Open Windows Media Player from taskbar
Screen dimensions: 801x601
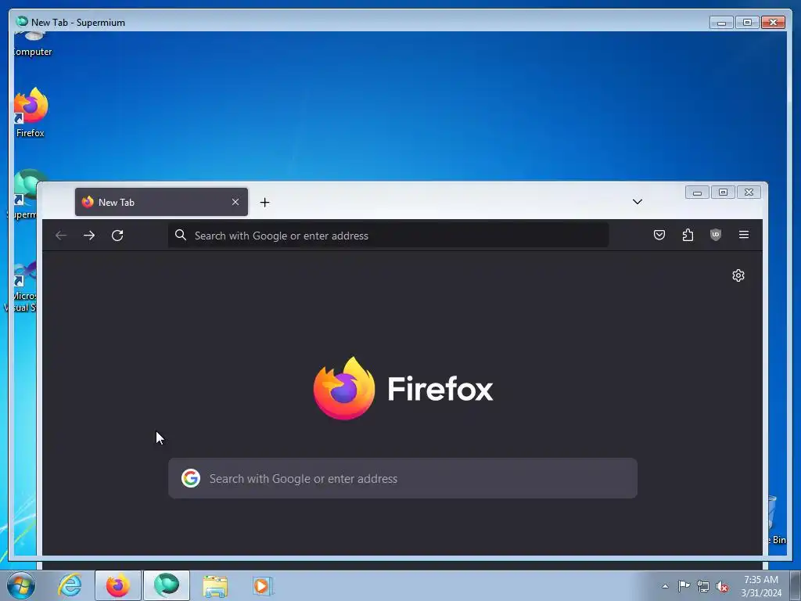[x=263, y=585]
